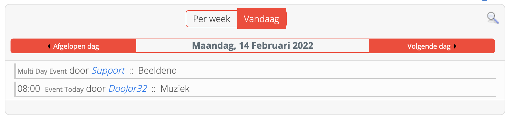Click the Beeldend category label
Screen dimensions: 512x119
pyautogui.click(x=158, y=71)
